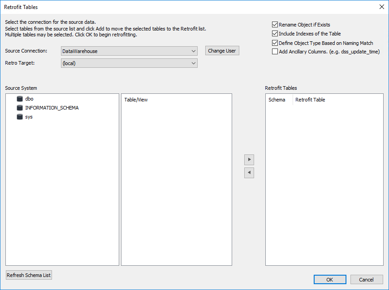Image resolution: width=389 pixels, height=290 pixels.
Task: Enable Add Ancillary Columns checkbox
Action: [275, 52]
